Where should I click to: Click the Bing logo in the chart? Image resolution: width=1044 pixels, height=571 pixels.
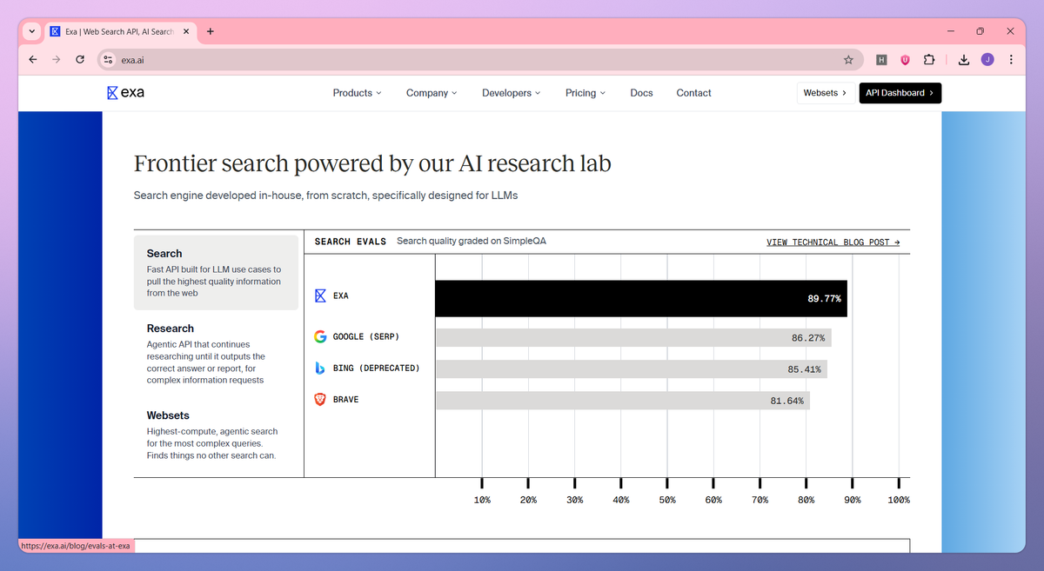click(x=320, y=368)
